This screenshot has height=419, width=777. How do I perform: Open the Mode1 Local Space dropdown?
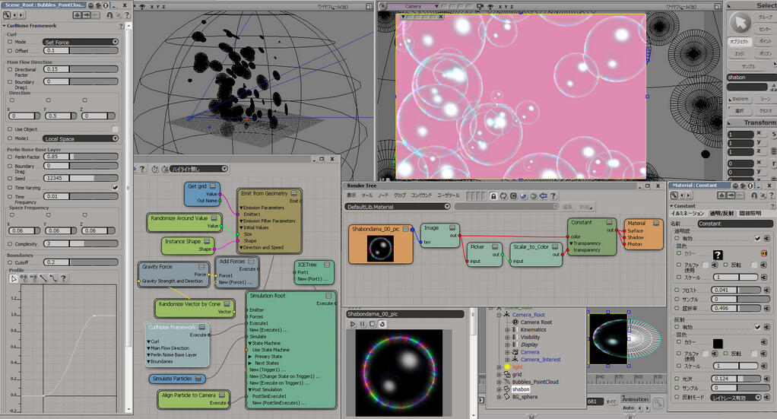[81, 138]
